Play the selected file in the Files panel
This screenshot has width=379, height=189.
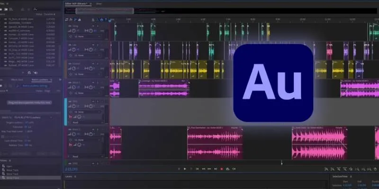(23, 73)
